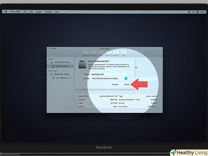Click the Erase button in dialog
The height and width of the screenshot is (156, 208).
127,84
